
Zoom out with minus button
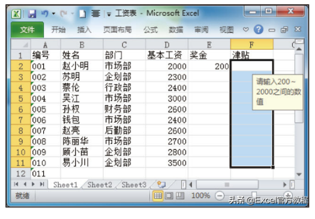click(220, 196)
